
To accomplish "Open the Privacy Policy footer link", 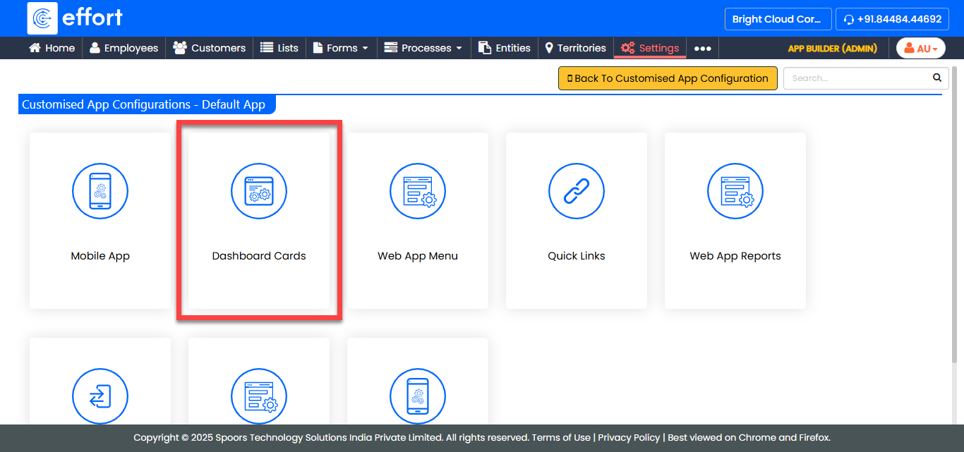I will tap(629, 438).
